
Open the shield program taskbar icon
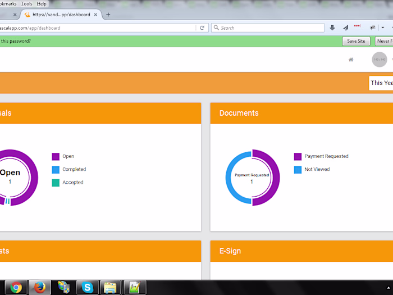pyautogui.click(x=63, y=287)
